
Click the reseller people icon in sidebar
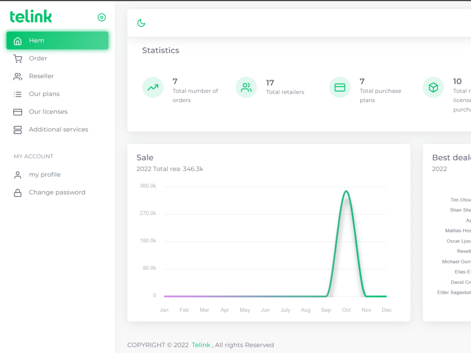click(18, 77)
